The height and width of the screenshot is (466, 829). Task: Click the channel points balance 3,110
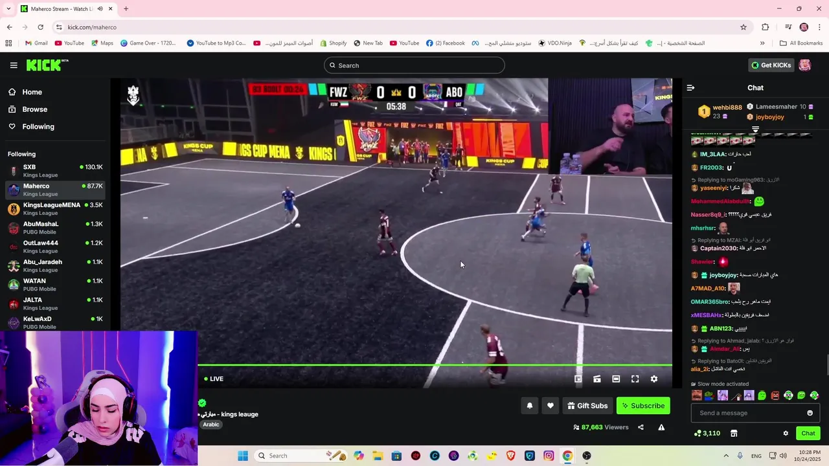pos(707,433)
